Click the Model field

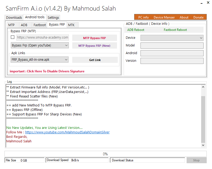(172, 46)
